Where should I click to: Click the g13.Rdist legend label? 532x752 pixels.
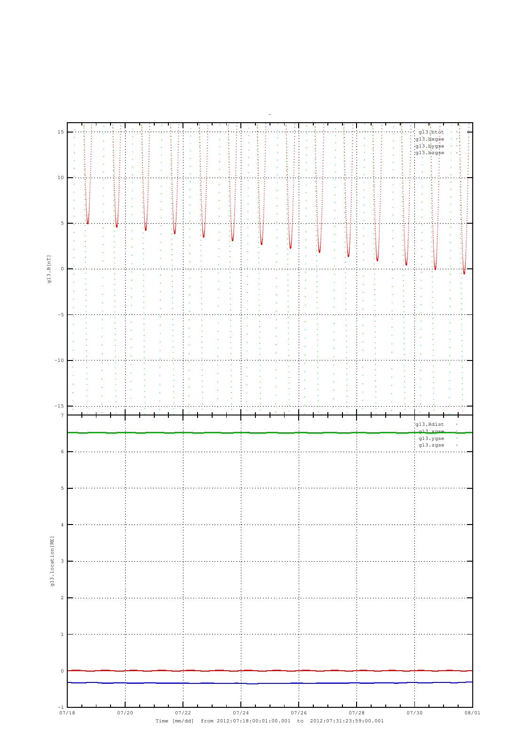click(429, 424)
